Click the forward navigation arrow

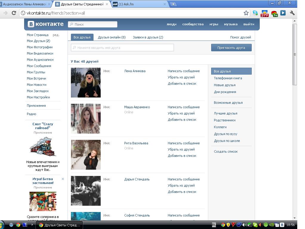tap(5, 13)
